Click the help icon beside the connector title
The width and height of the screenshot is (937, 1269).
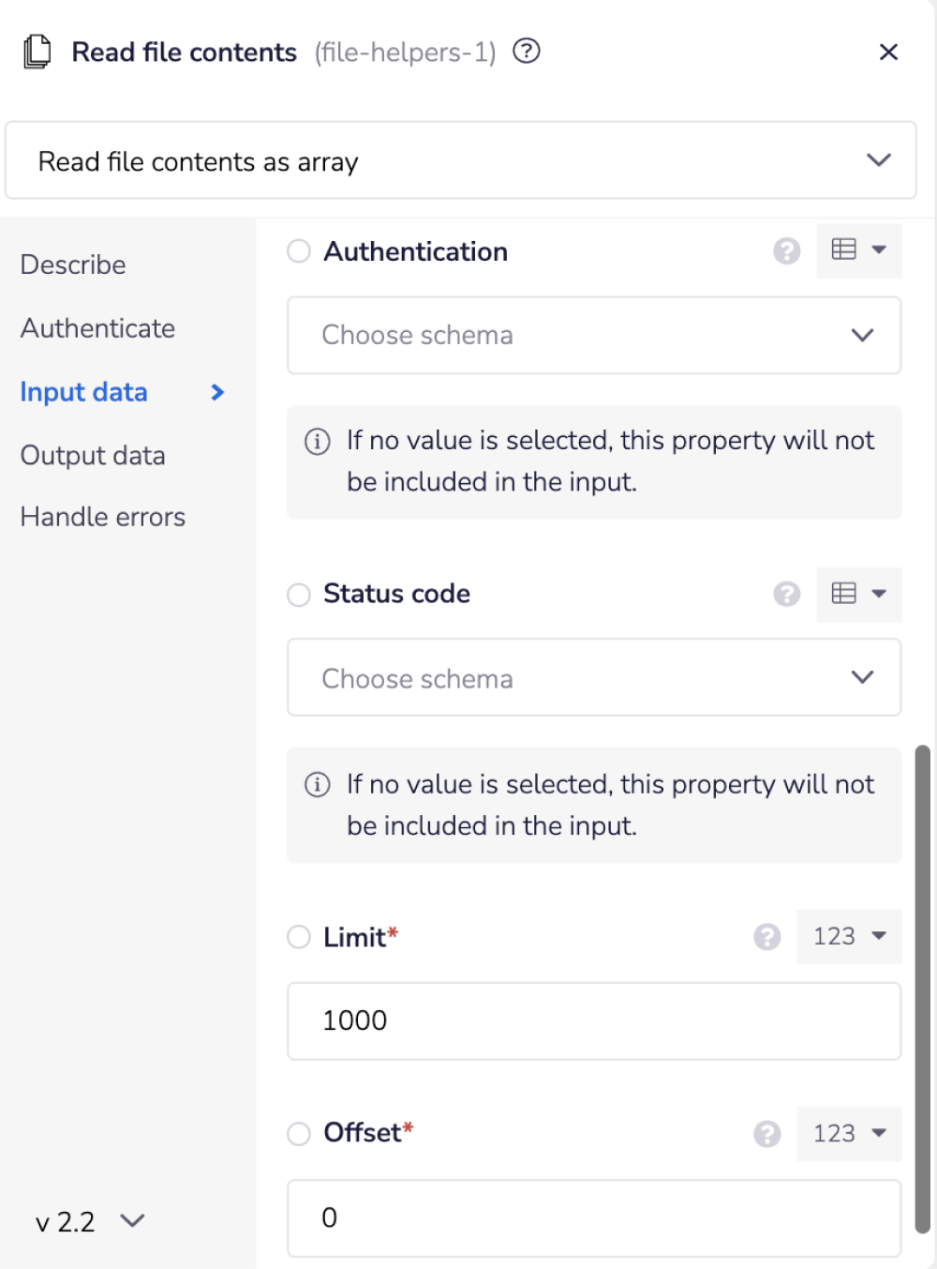[527, 51]
